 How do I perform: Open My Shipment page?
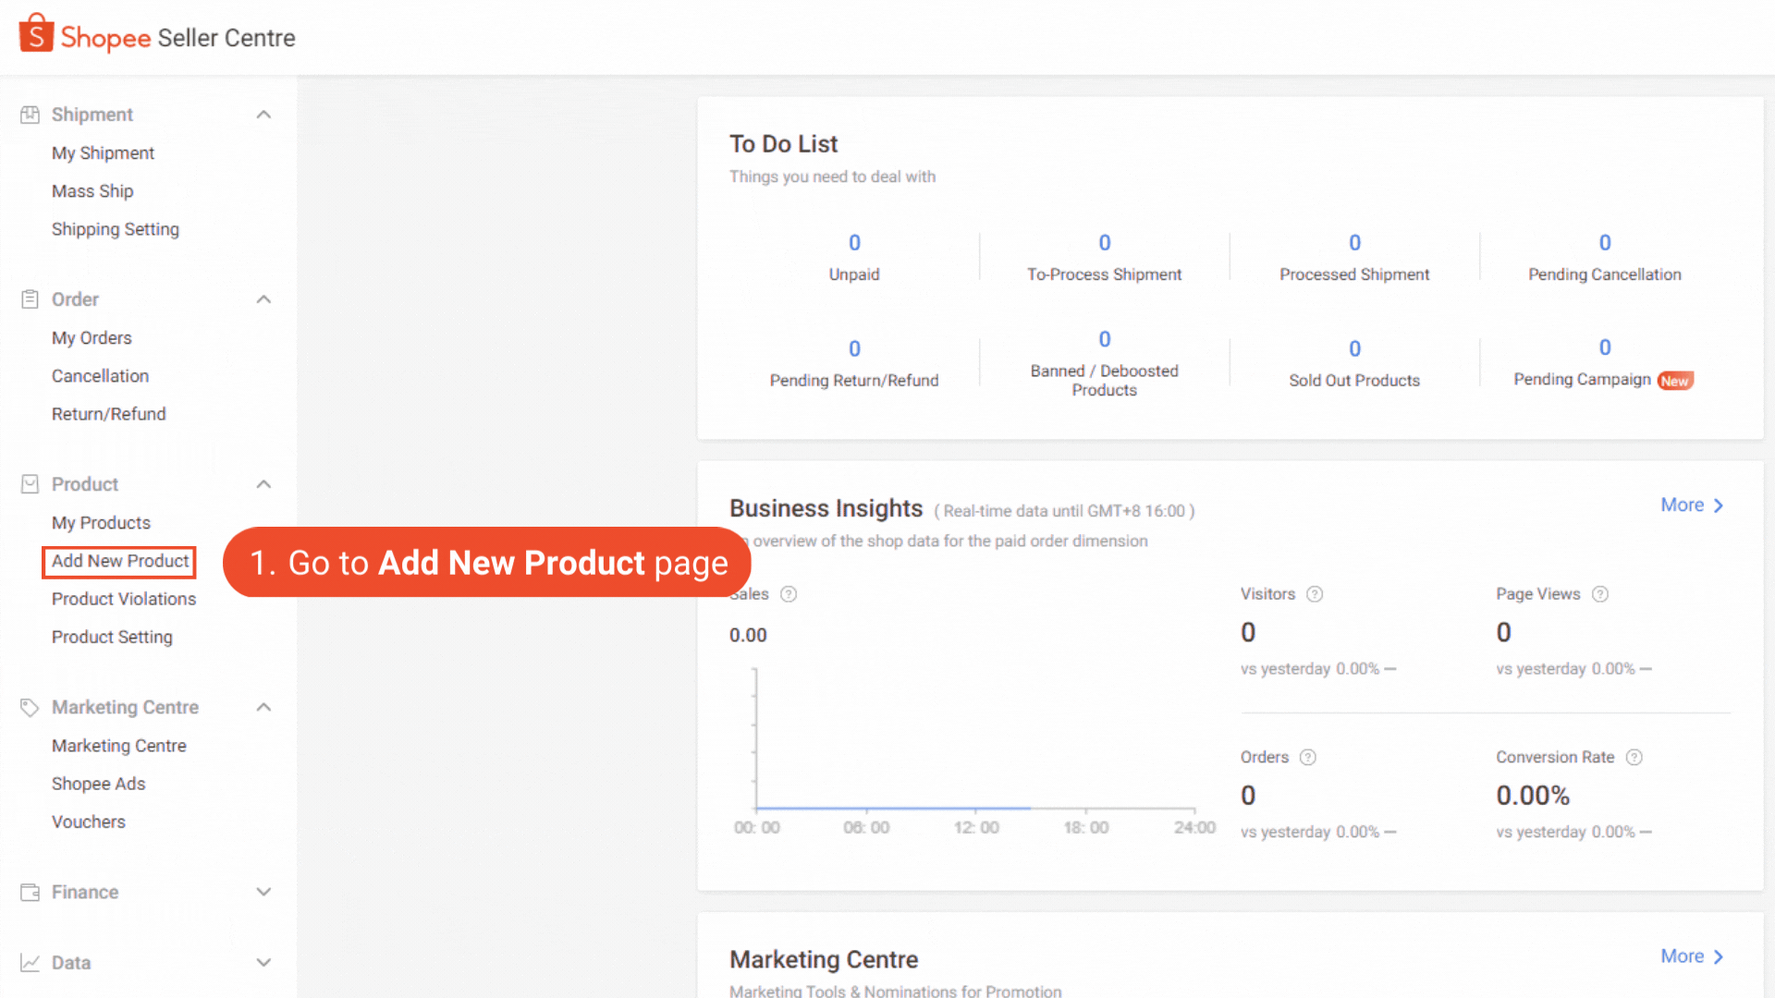[103, 152]
